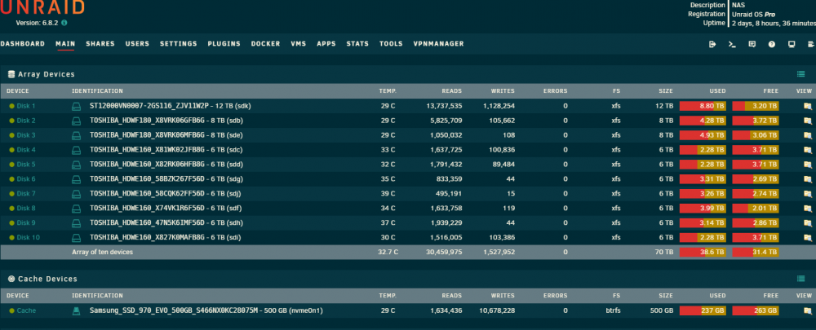Click the status dot for Disk 6
The image size is (816, 330).
click(11, 179)
